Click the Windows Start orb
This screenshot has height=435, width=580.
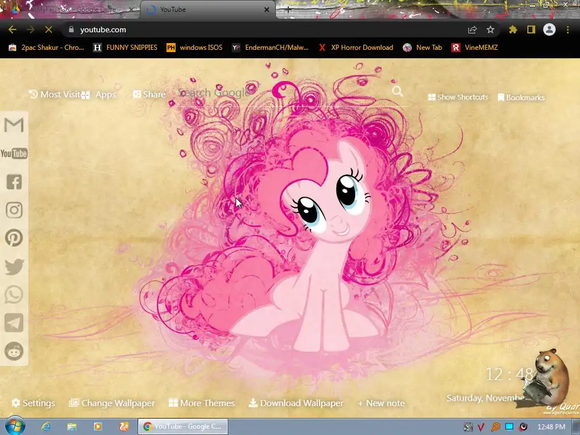pos(15,426)
